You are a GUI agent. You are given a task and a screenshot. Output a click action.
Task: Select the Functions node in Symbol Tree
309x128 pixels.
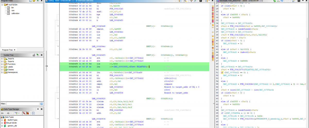pos(12,64)
